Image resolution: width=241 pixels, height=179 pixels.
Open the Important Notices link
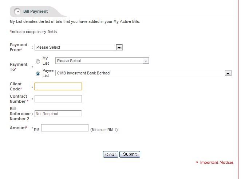tap(217, 163)
